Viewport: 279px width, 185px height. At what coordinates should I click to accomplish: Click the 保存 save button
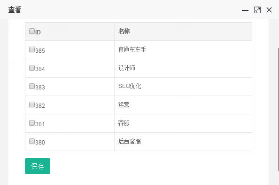pyautogui.click(x=38, y=166)
